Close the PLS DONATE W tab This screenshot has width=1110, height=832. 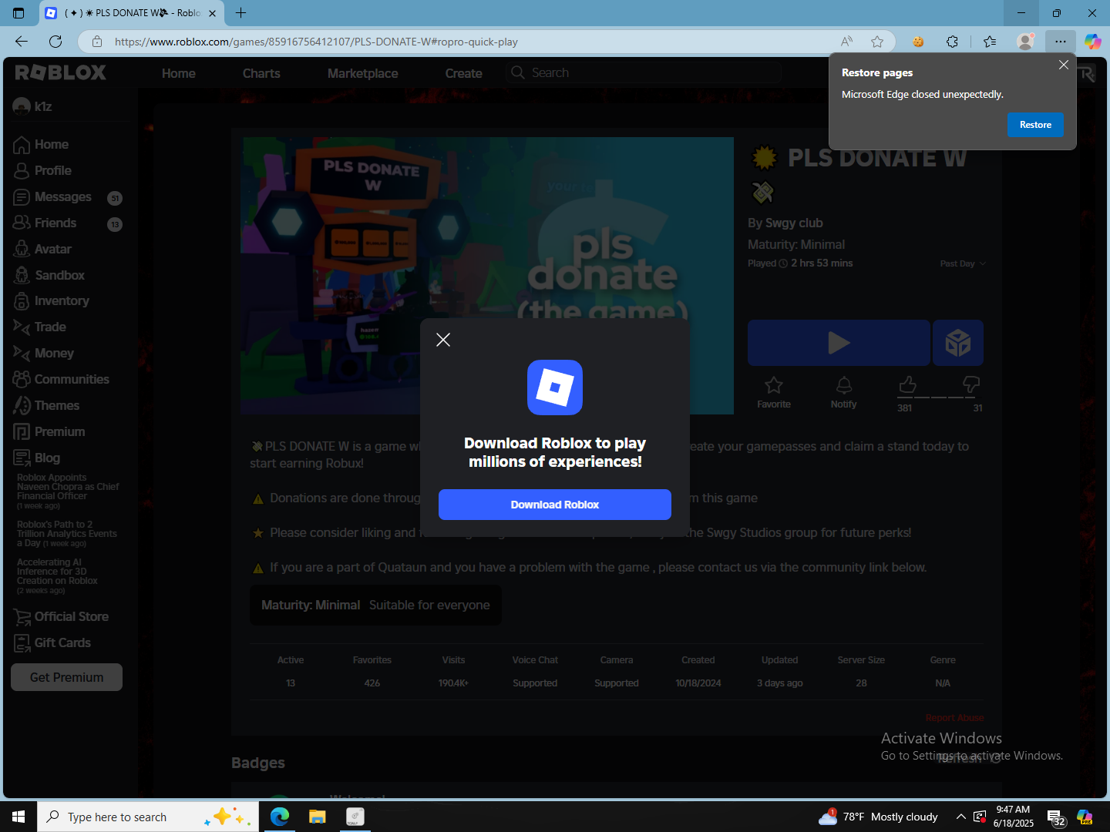(x=212, y=13)
